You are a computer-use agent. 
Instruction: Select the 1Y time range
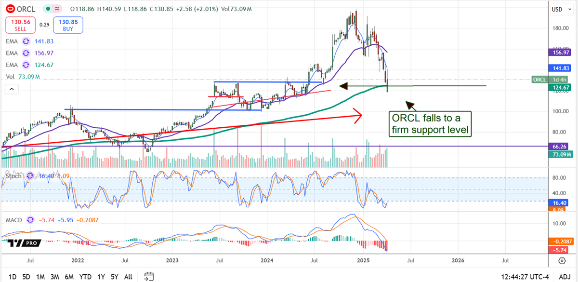point(101,277)
